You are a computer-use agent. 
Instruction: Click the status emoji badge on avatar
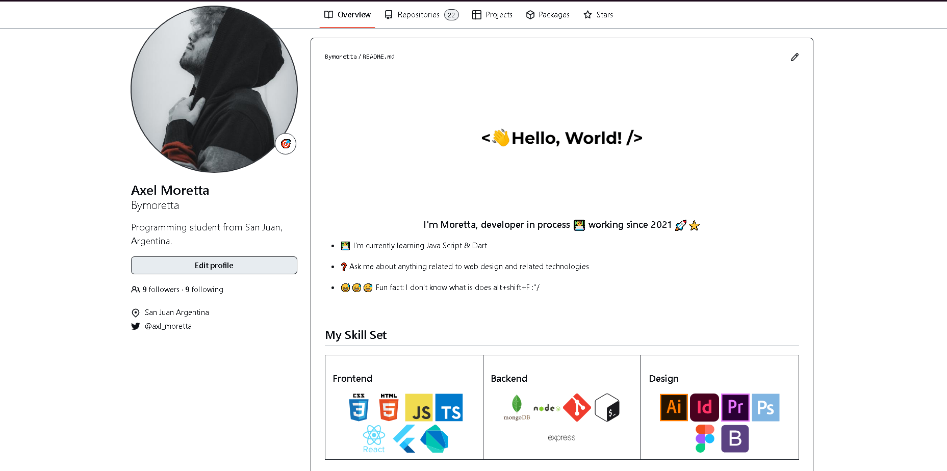click(x=286, y=144)
